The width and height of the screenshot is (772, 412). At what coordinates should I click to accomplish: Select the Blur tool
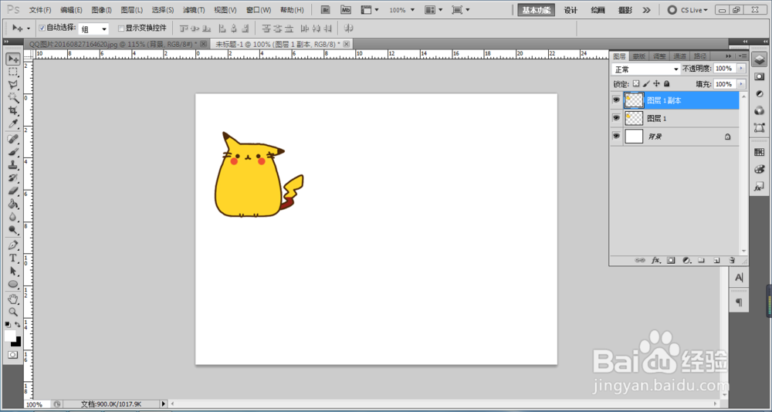point(13,217)
